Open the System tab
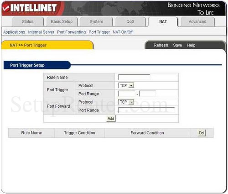The width and height of the screenshot is (228, 194). 96,21
